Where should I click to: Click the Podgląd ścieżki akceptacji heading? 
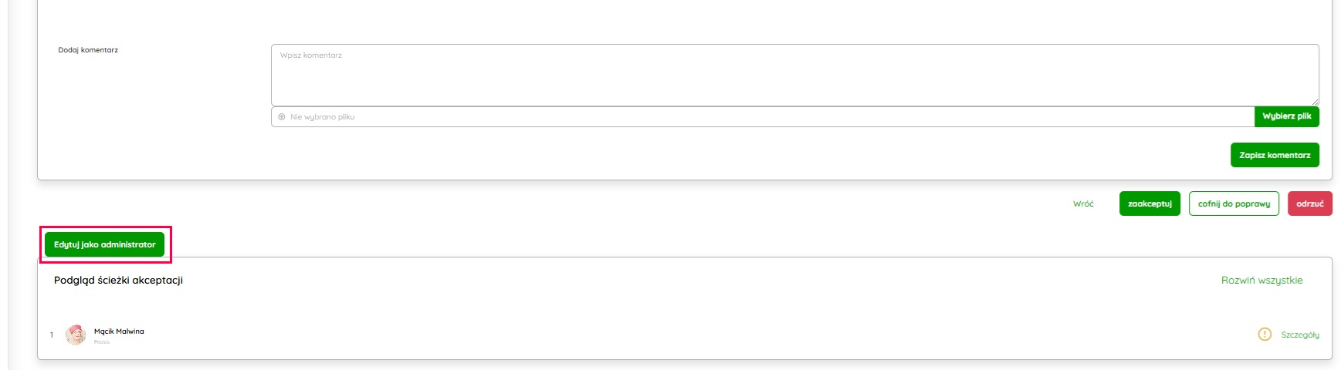click(118, 281)
